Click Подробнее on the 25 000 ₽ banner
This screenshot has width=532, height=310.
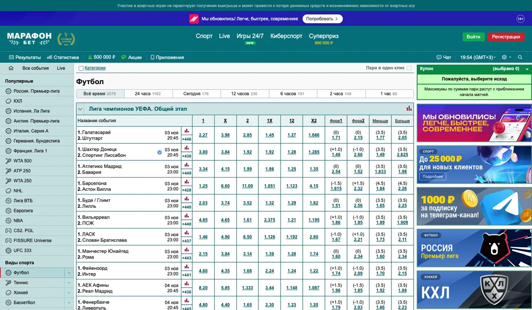[x=433, y=176]
